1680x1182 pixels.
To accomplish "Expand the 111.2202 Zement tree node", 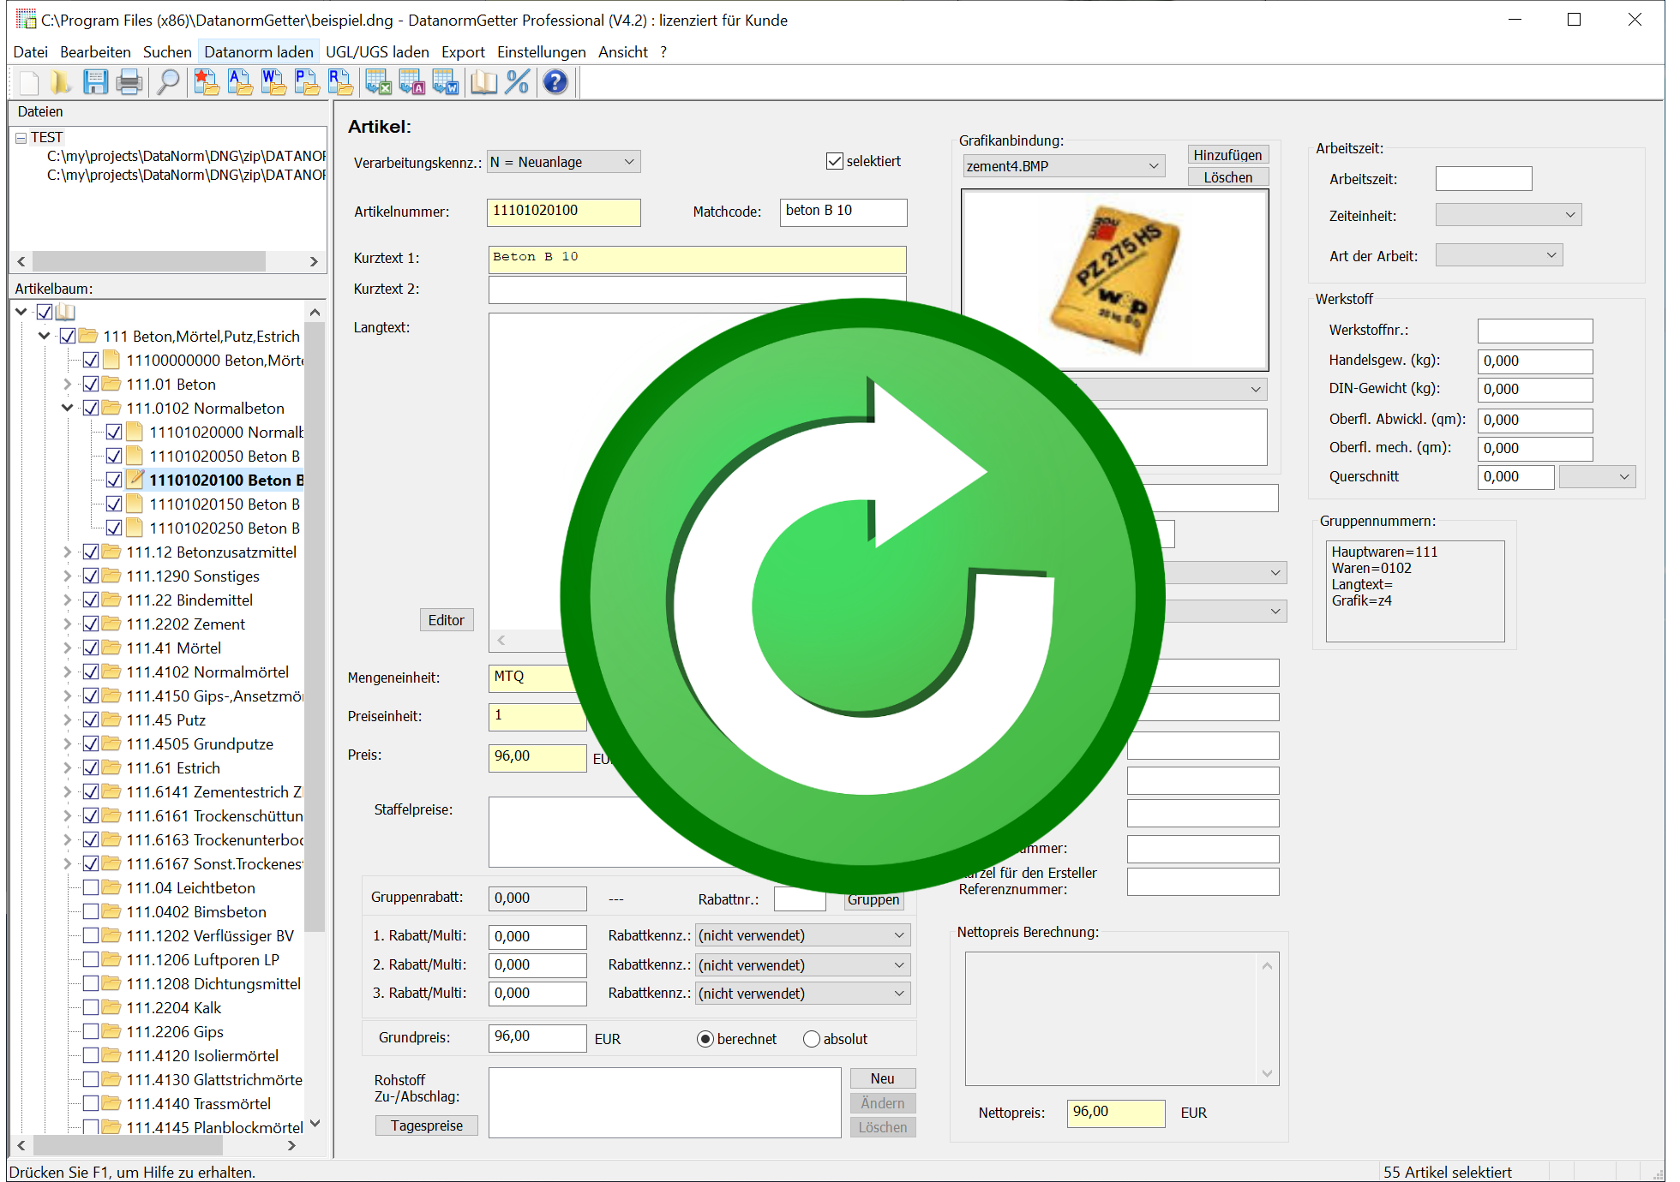I will coord(68,624).
